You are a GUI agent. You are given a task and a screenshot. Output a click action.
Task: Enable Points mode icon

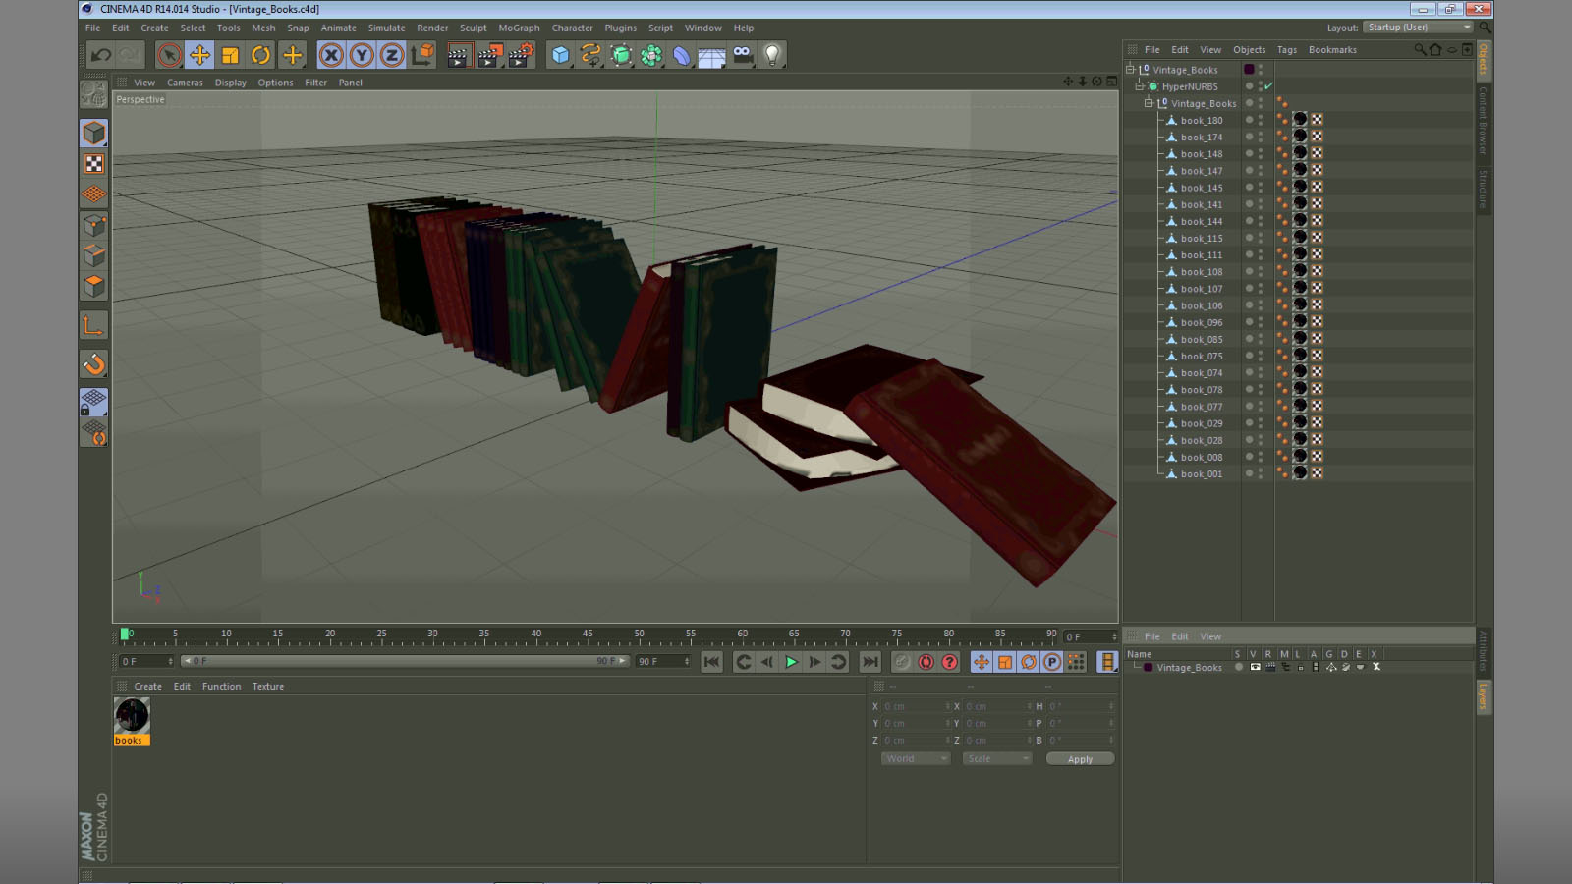click(x=94, y=225)
